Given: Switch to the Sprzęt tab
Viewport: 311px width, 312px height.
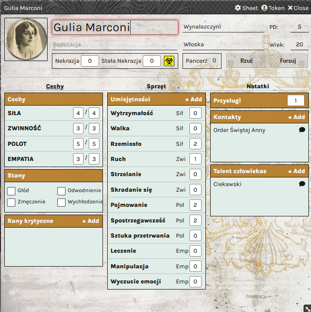Looking at the screenshot, I should click(x=156, y=86).
